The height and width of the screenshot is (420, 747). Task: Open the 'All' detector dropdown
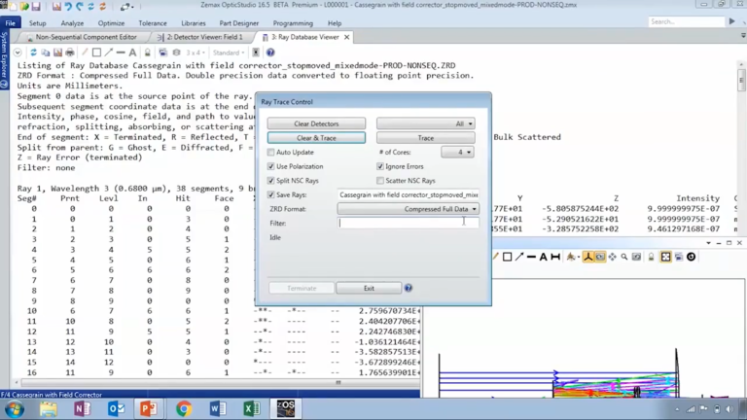pyautogui.click(x=425, y=123)
